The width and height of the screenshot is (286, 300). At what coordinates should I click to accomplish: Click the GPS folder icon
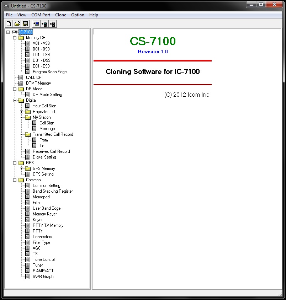(x=21, y=163)
